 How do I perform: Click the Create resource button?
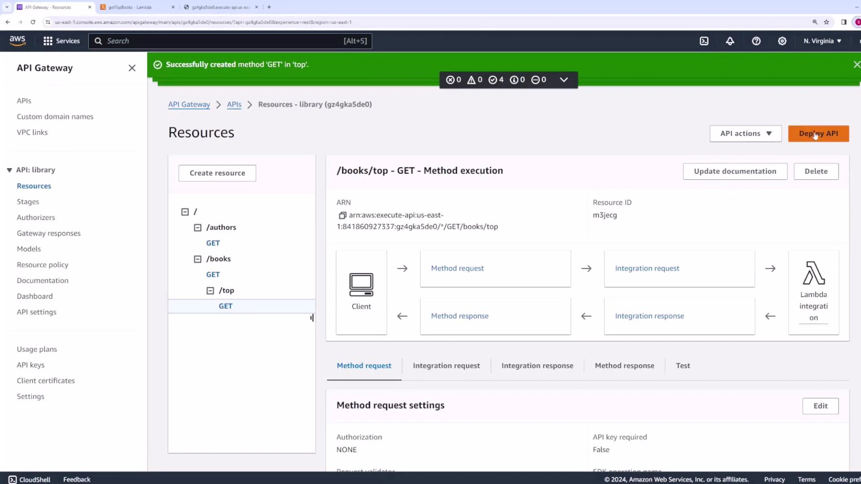click(217, 173)
